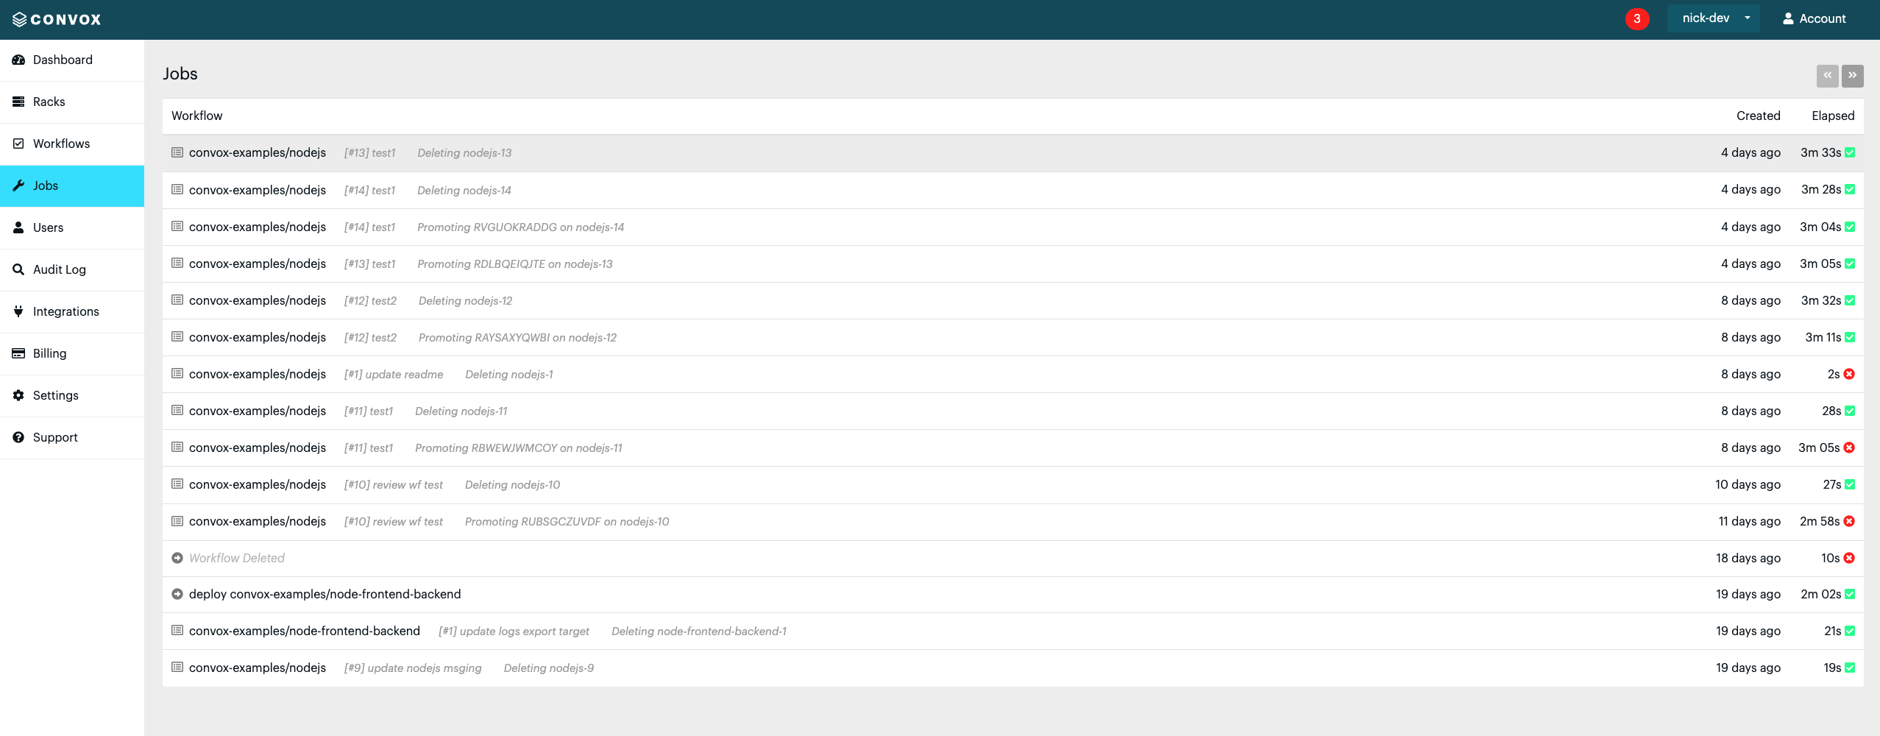Go to next page of jobs
Screen dimensions: 1880x736
[1852, 76]
